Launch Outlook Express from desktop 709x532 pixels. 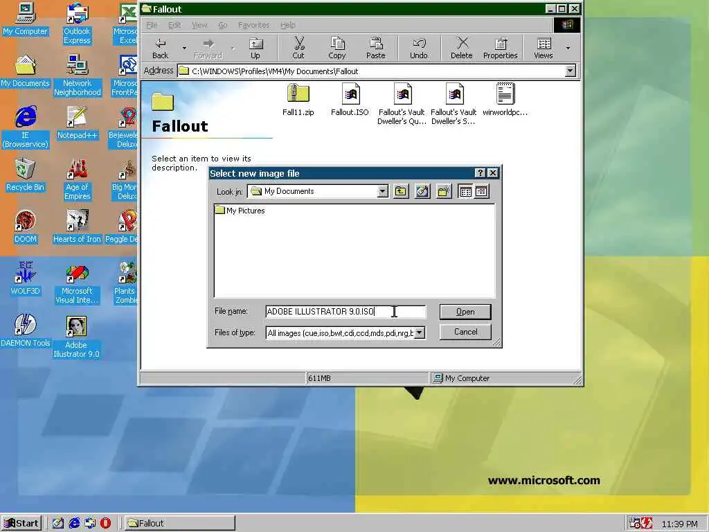[77, 23]
